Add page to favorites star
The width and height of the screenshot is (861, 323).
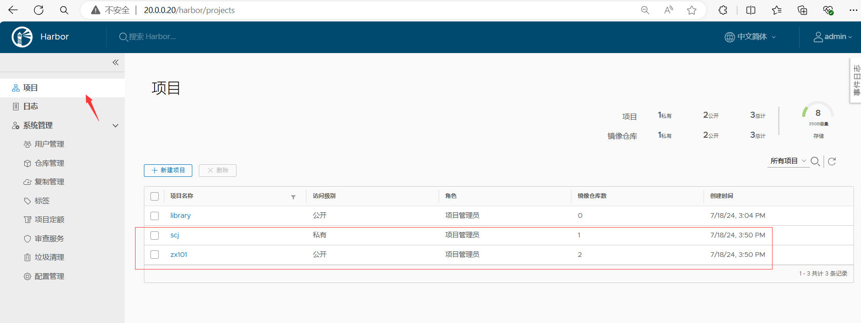692,10
